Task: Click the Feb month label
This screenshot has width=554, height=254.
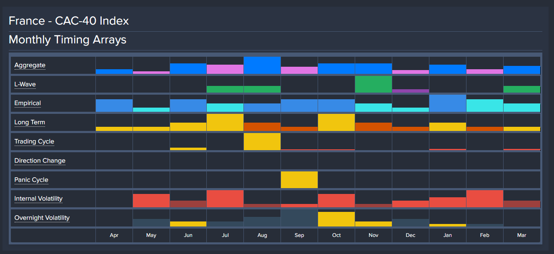Action: click(x=485, y=235)
